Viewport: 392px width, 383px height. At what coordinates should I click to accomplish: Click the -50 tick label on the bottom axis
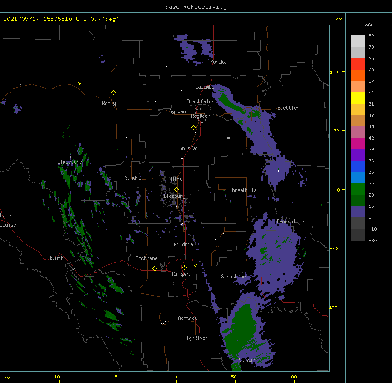116,377
